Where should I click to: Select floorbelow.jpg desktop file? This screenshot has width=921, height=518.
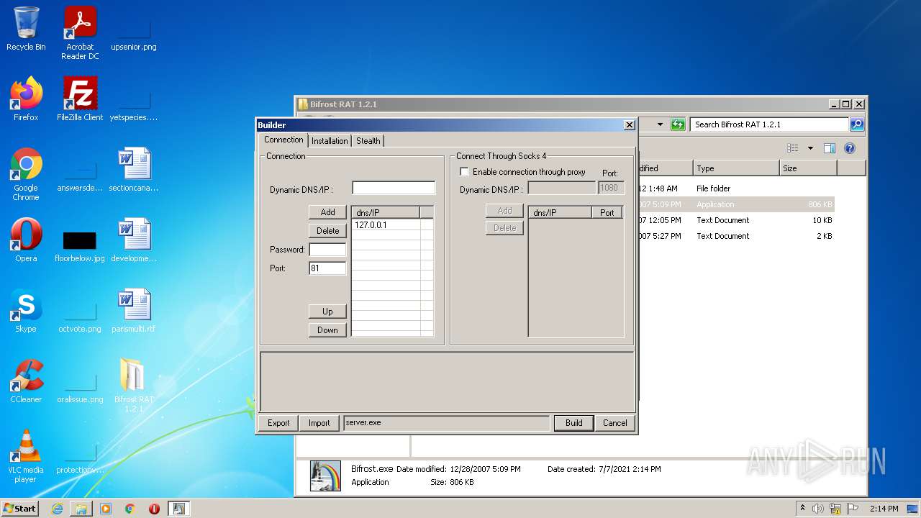[80, 246]
